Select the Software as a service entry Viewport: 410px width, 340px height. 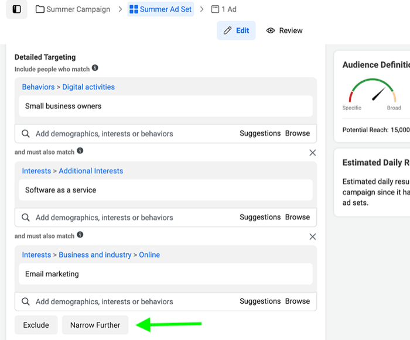(166, 190)
